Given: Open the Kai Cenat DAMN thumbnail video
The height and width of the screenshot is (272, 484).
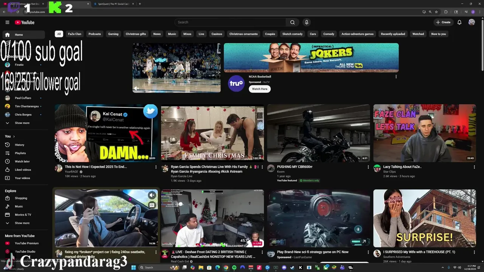Looking at the screenshot, I should (x=106, y=133).
